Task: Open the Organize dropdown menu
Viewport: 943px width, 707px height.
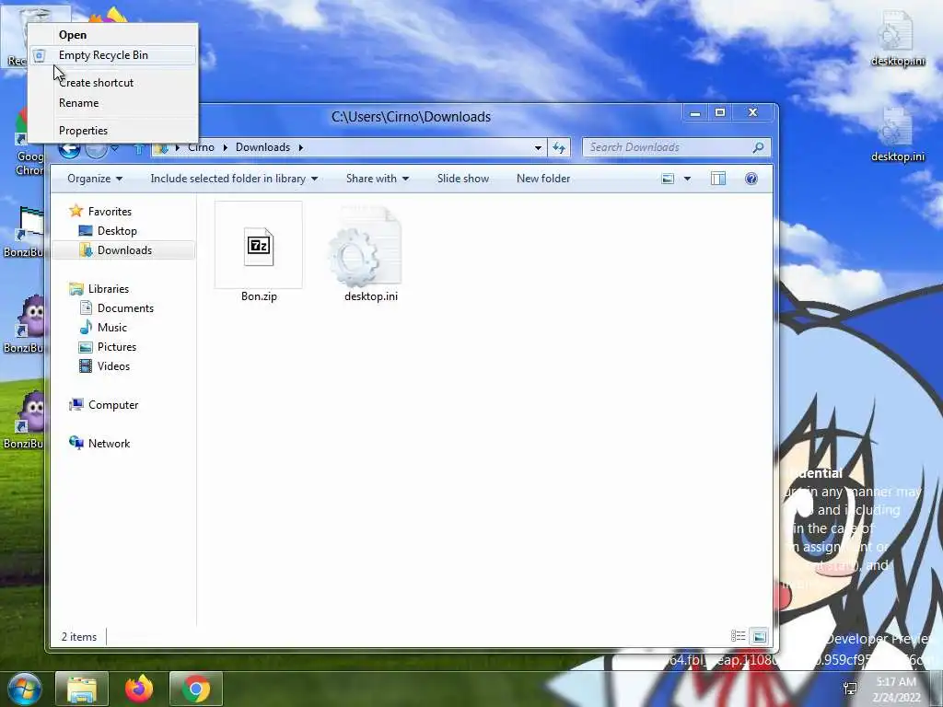Action: point(95,179)
